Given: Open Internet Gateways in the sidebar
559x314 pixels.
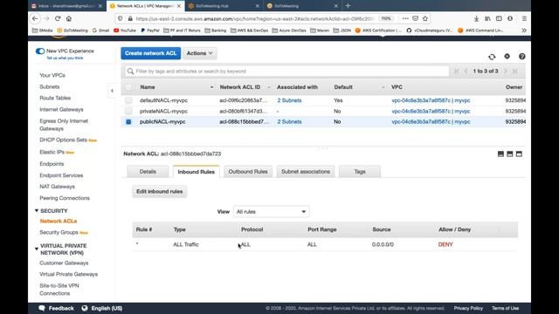Looking at the screenshot, I should (x=61, y=109).
